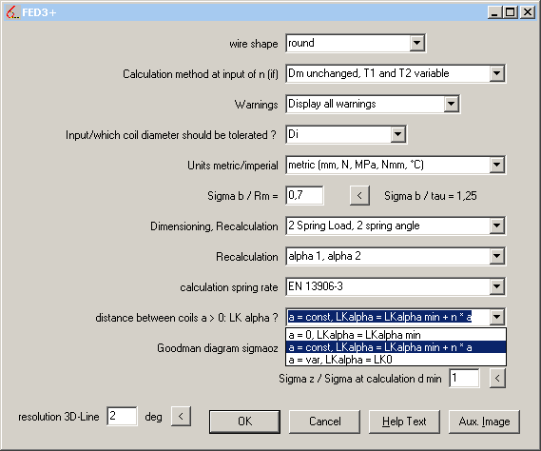Click the resolution 3D-Line input field
Screen dimensions: 541x451
(x=122, y=416)
